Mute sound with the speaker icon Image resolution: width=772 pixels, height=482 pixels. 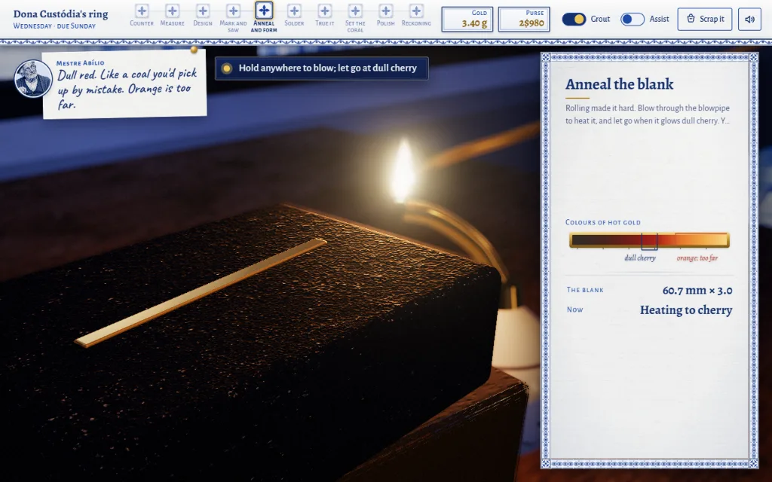pos(749,19)
